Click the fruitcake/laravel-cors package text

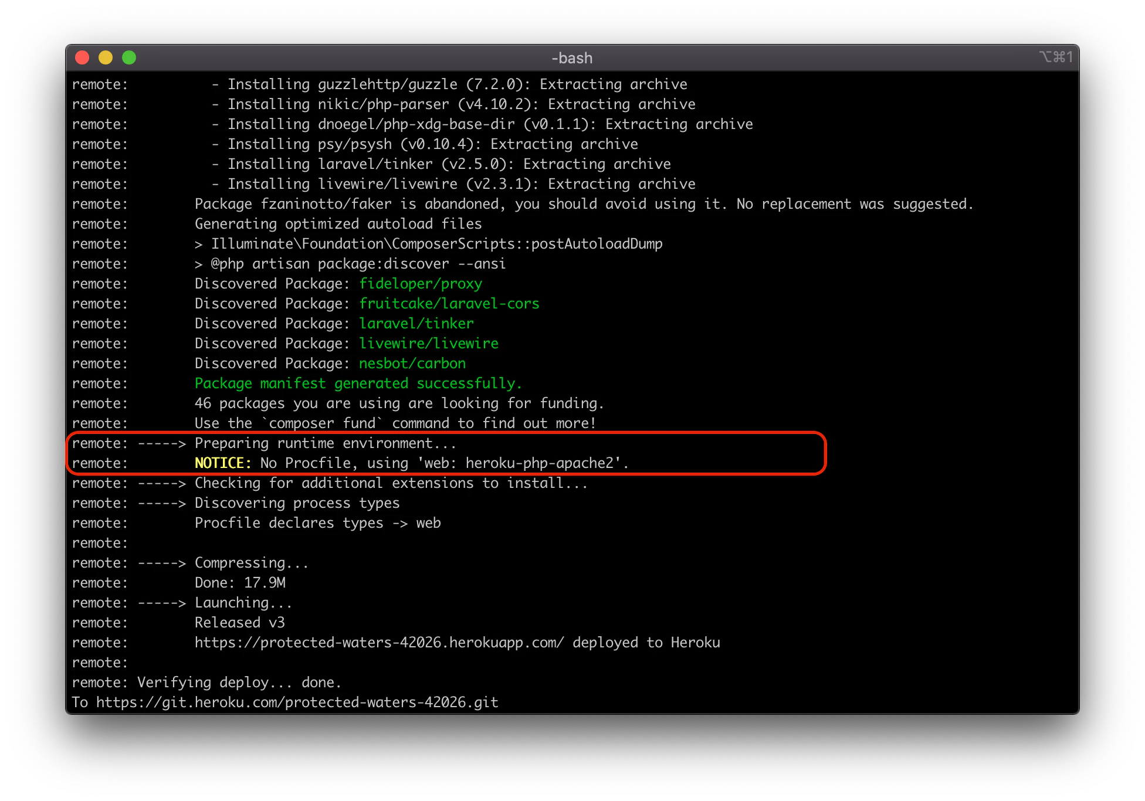(449, 304)
